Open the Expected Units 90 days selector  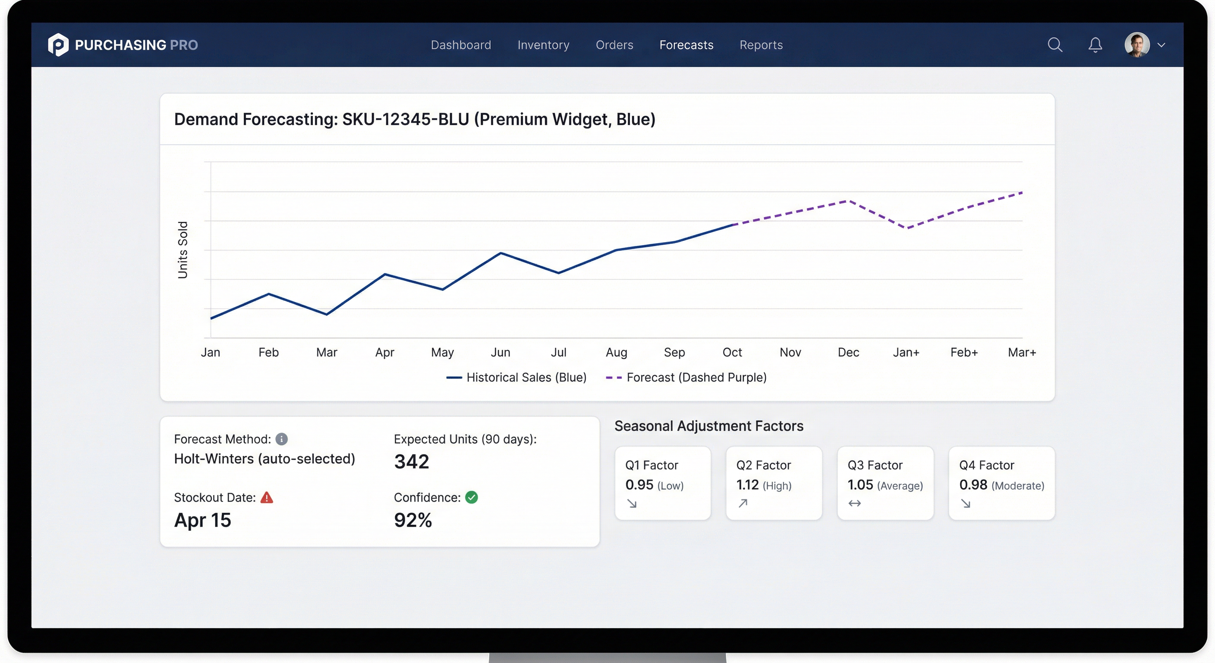(465, 439)
